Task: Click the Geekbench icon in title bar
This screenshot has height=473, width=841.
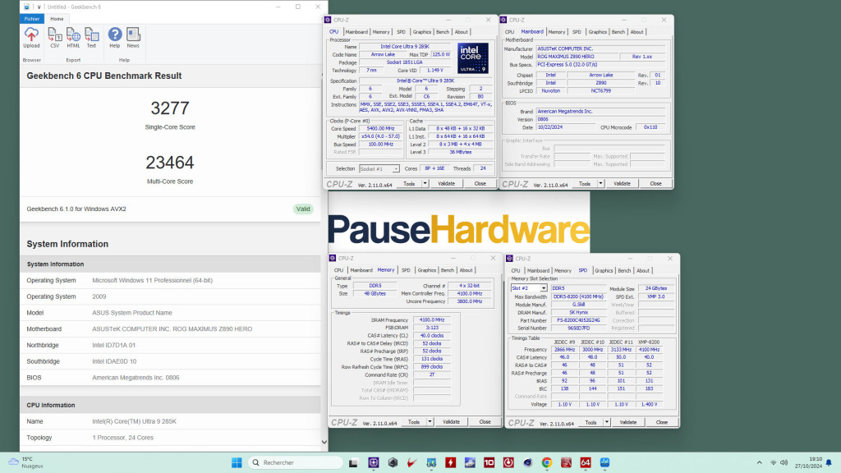Action: 26,7
